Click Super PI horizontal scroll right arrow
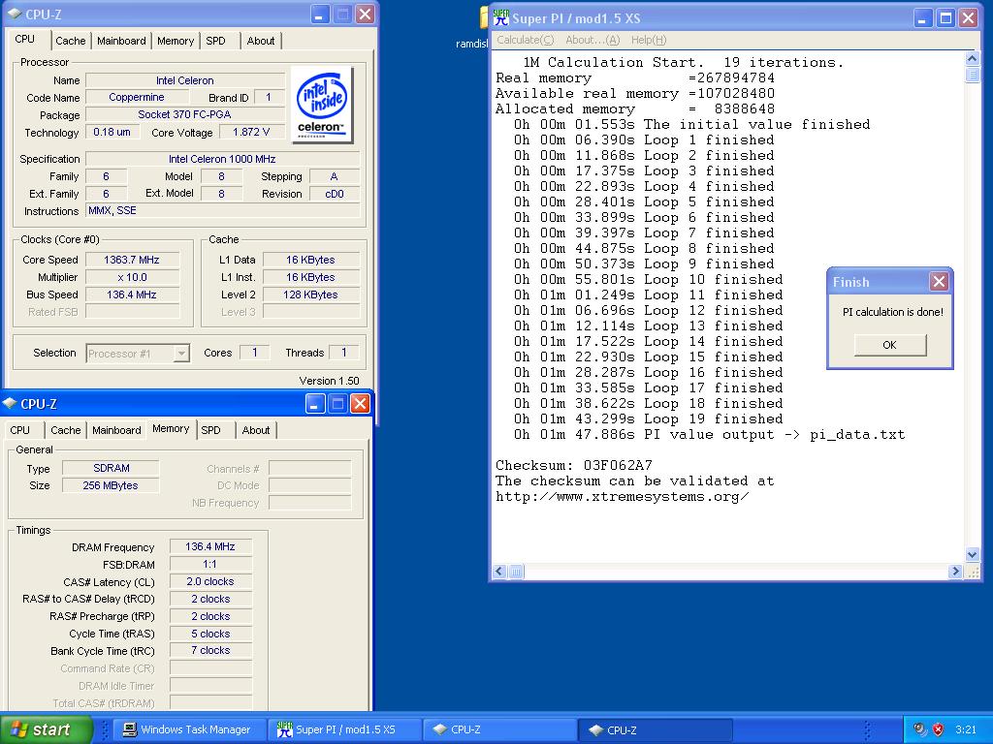Image resolution: width=993 pixels, height=744 pixels. pos(955,572)
